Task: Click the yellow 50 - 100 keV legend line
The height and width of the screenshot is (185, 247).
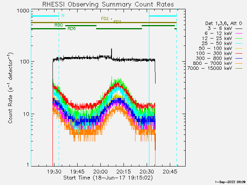Action: point(239,49)
